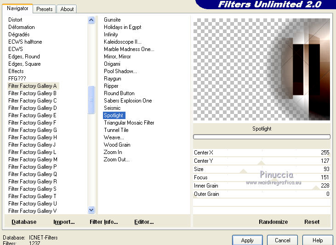Switch to the About tab
This screenshot has height=245, width=336.
click(67, 9)
